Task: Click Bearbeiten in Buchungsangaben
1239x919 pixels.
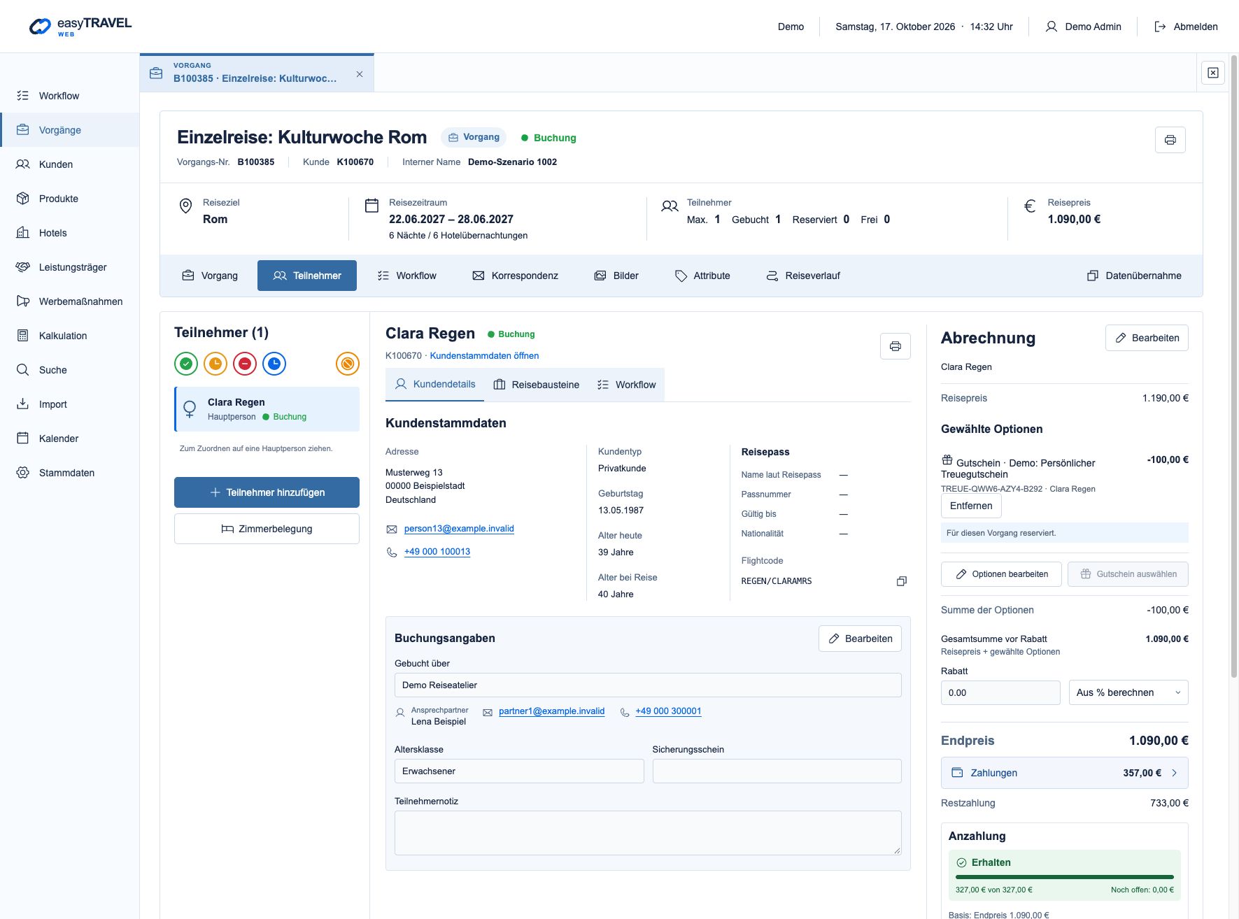Action: 860,639
